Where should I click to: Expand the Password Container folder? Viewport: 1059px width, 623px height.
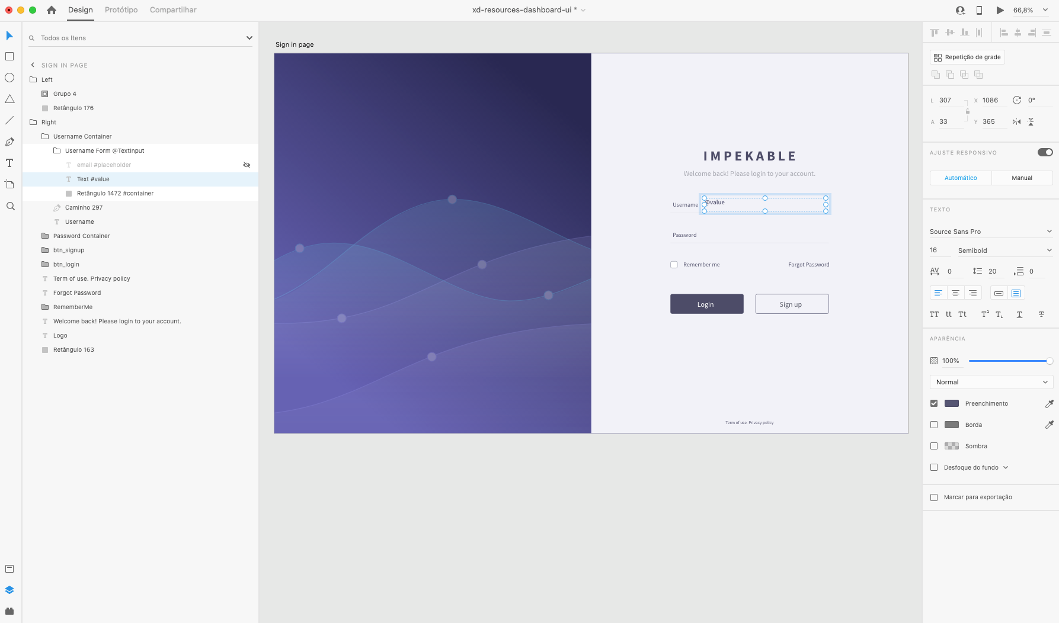(x=45, y=236)
